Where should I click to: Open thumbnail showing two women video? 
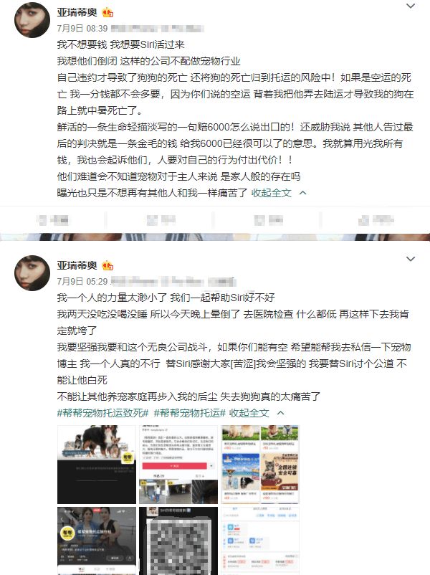pos(97,541)
